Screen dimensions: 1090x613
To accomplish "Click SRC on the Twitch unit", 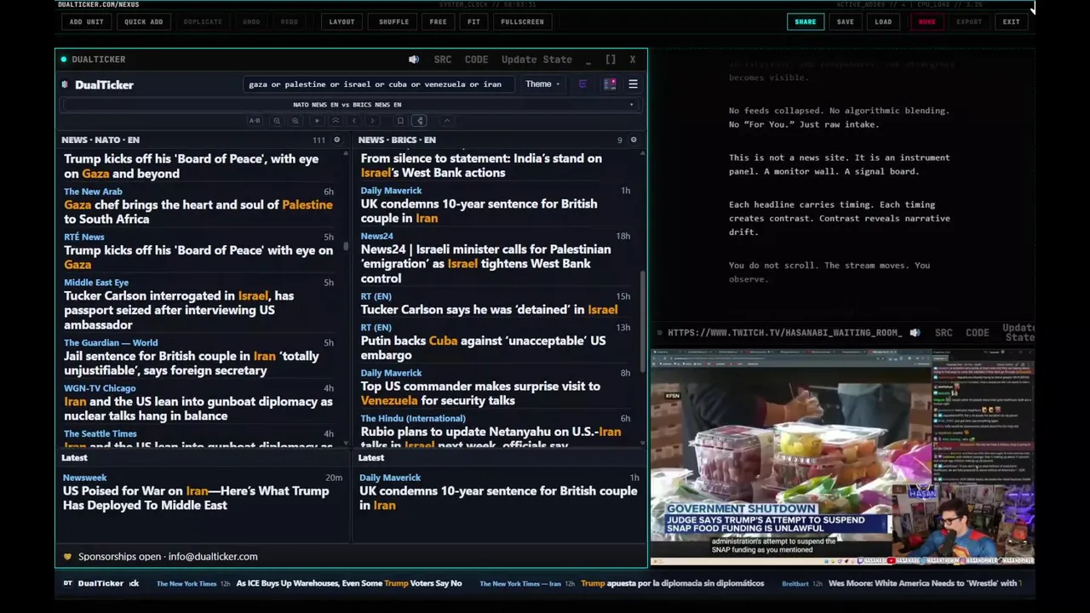I will [x=944, y=333].
